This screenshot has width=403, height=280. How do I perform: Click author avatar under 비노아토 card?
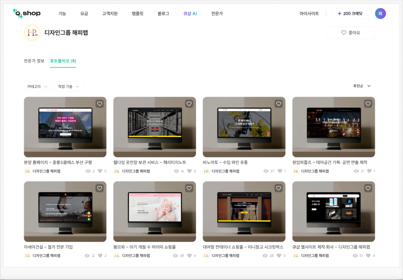pos(206,171)
